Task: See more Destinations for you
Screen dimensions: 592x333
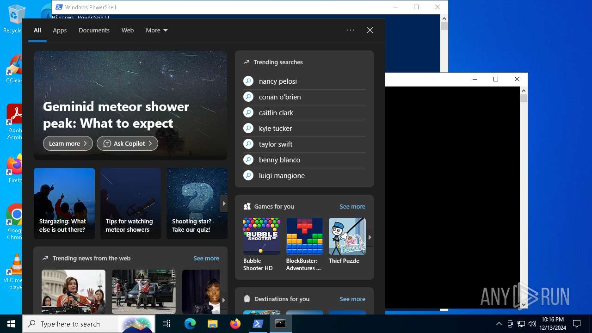Action: coord(352,299)
